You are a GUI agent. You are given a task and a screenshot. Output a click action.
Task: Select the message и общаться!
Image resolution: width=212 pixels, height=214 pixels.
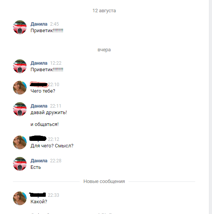point(45,124)
